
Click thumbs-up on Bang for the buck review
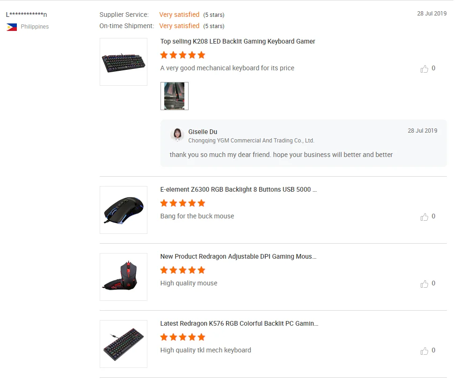tap(424, 217)
